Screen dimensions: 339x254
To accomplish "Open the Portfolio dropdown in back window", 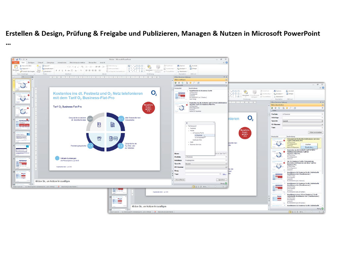I will [302, 114].
